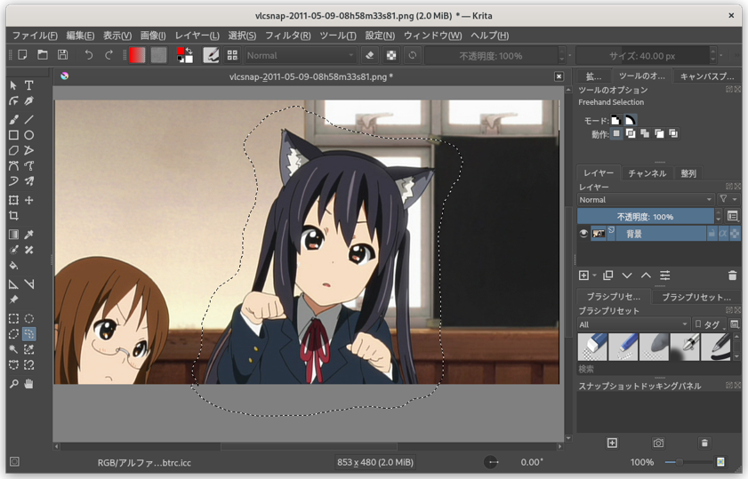
Task: Select the Polygon tool
Action: coord(14,150)
